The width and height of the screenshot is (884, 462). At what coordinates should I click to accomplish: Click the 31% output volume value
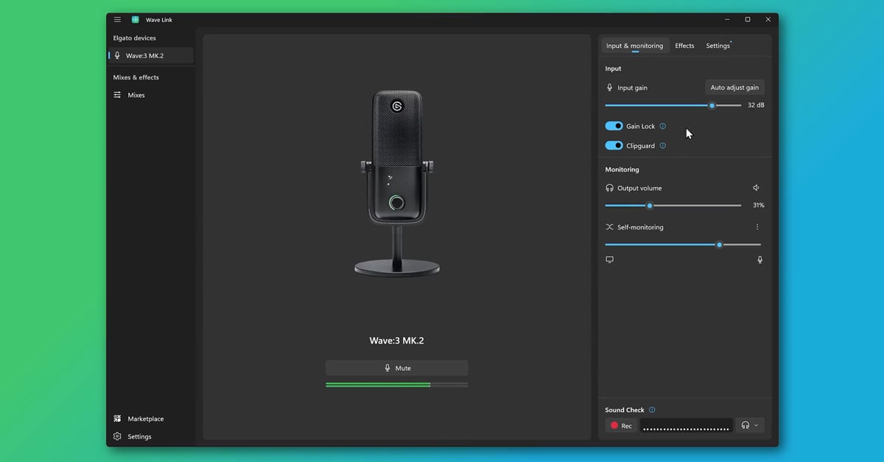(x=758, y=205)
